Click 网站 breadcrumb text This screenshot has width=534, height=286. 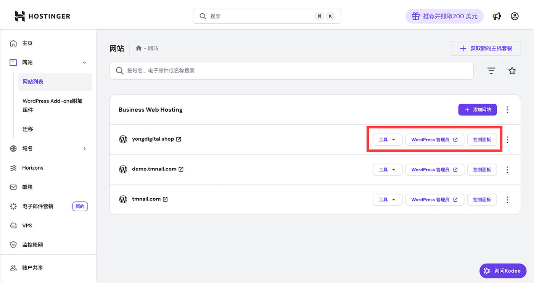(x=153, y=48)
